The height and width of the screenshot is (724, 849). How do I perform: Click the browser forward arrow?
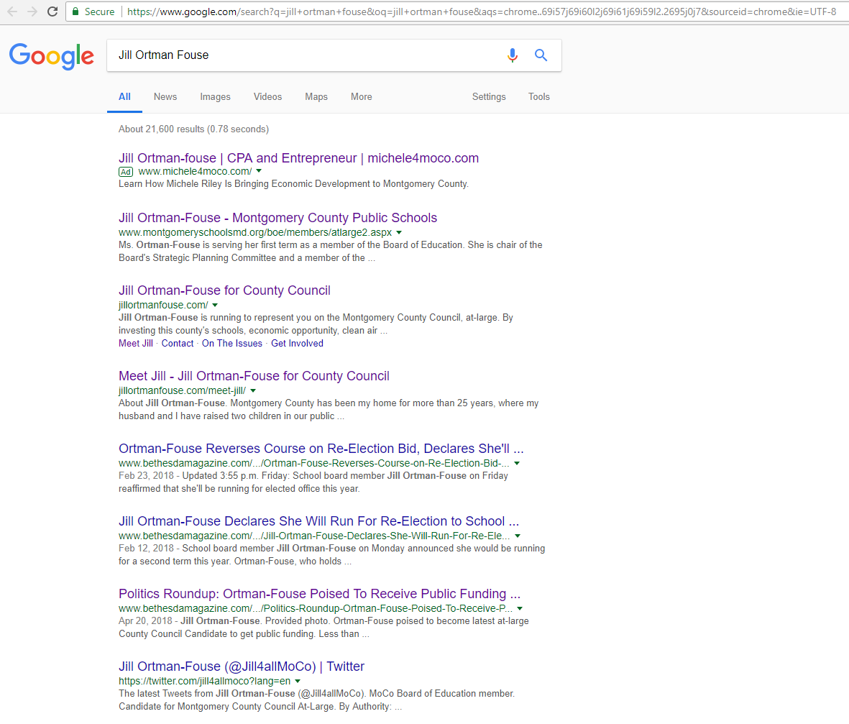coord(32,12)
